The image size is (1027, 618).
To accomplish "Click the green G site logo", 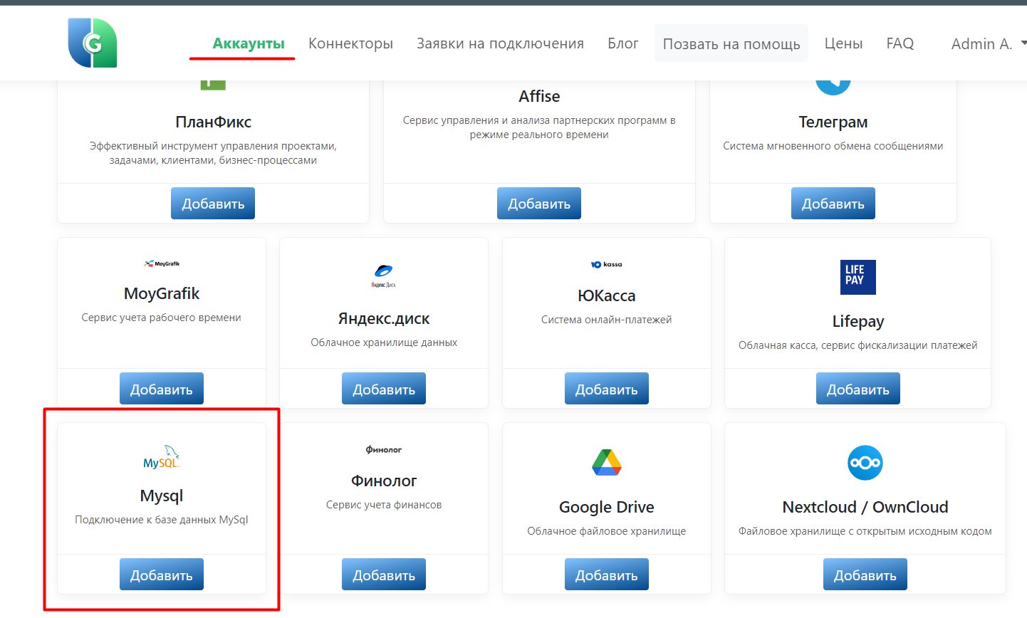I will [x=93, y=43].
